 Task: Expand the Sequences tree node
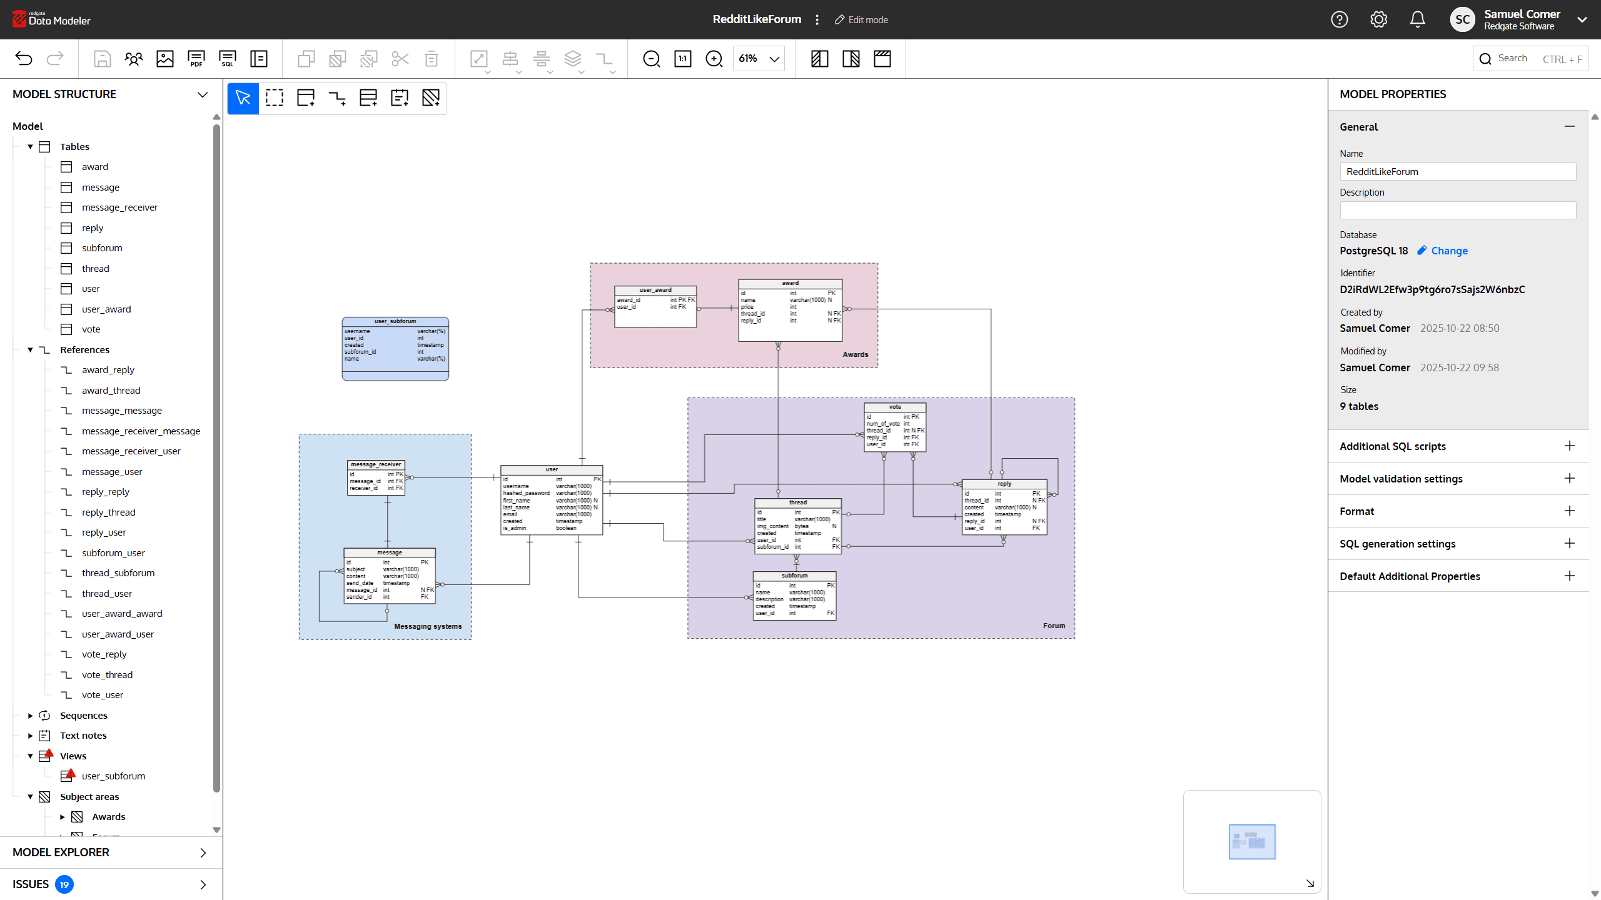tap(30, 716)
